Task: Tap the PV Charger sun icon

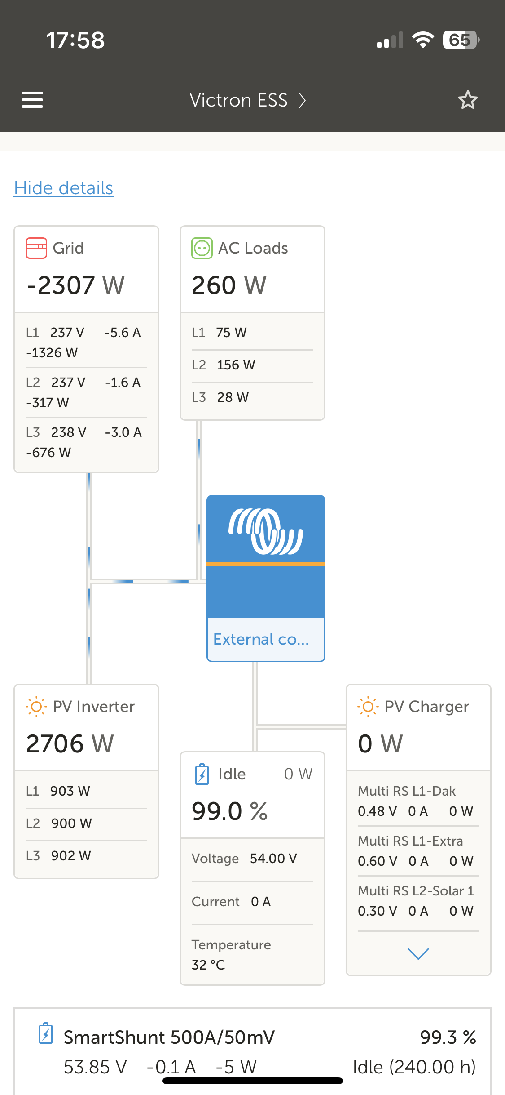Action: [x=368, y=707]
